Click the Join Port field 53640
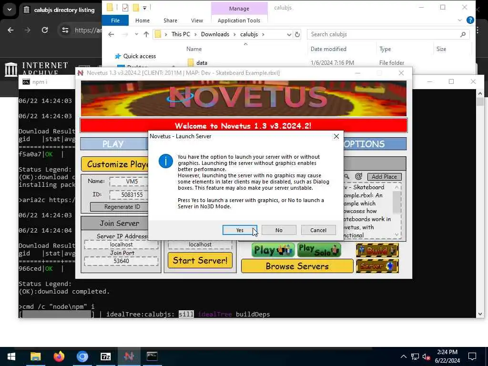This screenshot has width=488, height=366. click(x=121, y=261)
